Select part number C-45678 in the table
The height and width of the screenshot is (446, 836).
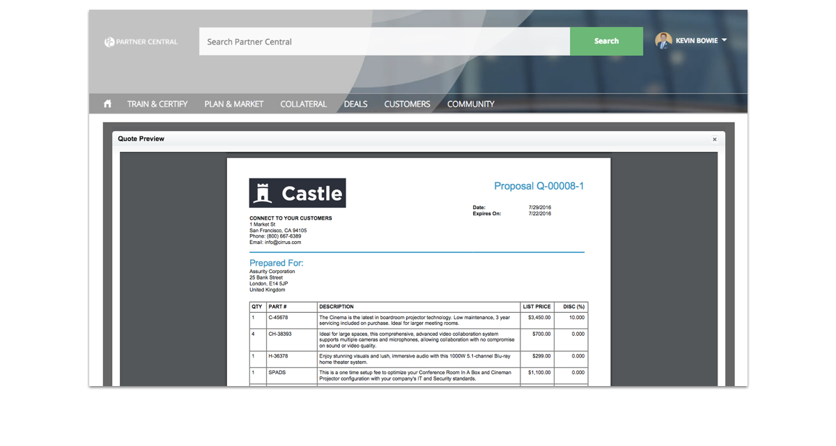click(x=278, y=317)
